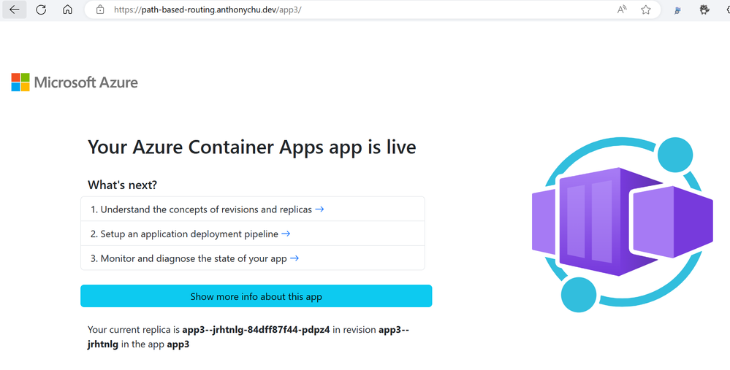Click the What's next? subheading
Viewport: 730px width, 370px height.
pyautogui.click(x=123, y=185)
